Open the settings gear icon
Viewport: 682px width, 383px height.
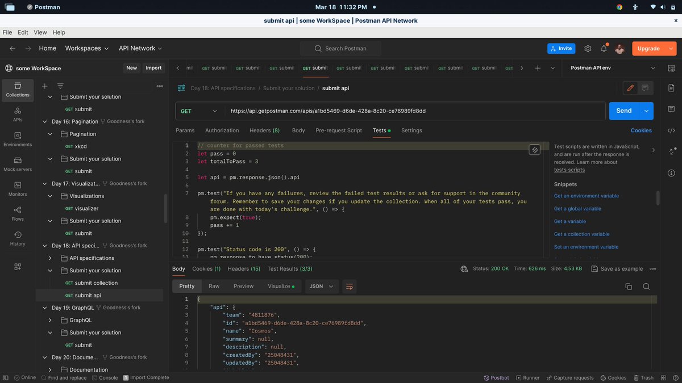(588, 48)
